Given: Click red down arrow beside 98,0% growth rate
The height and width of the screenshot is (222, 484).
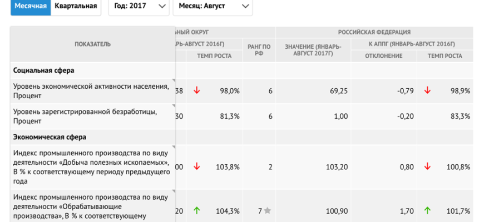Looking at the screenshot, I should (196, 90).
